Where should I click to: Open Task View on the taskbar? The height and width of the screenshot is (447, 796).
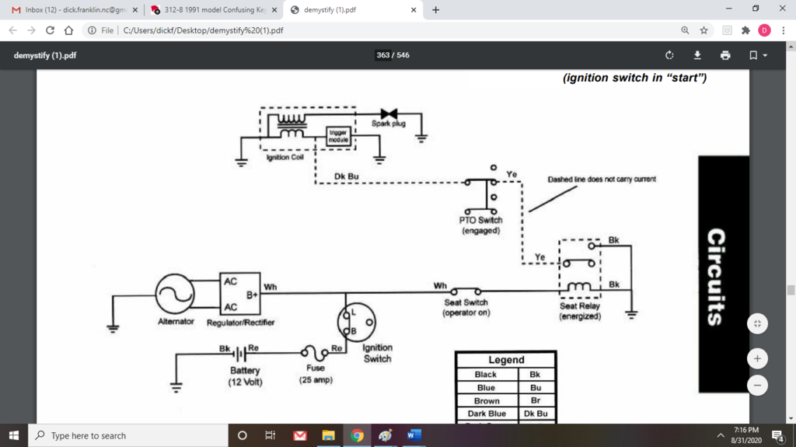tap(270, 435)
